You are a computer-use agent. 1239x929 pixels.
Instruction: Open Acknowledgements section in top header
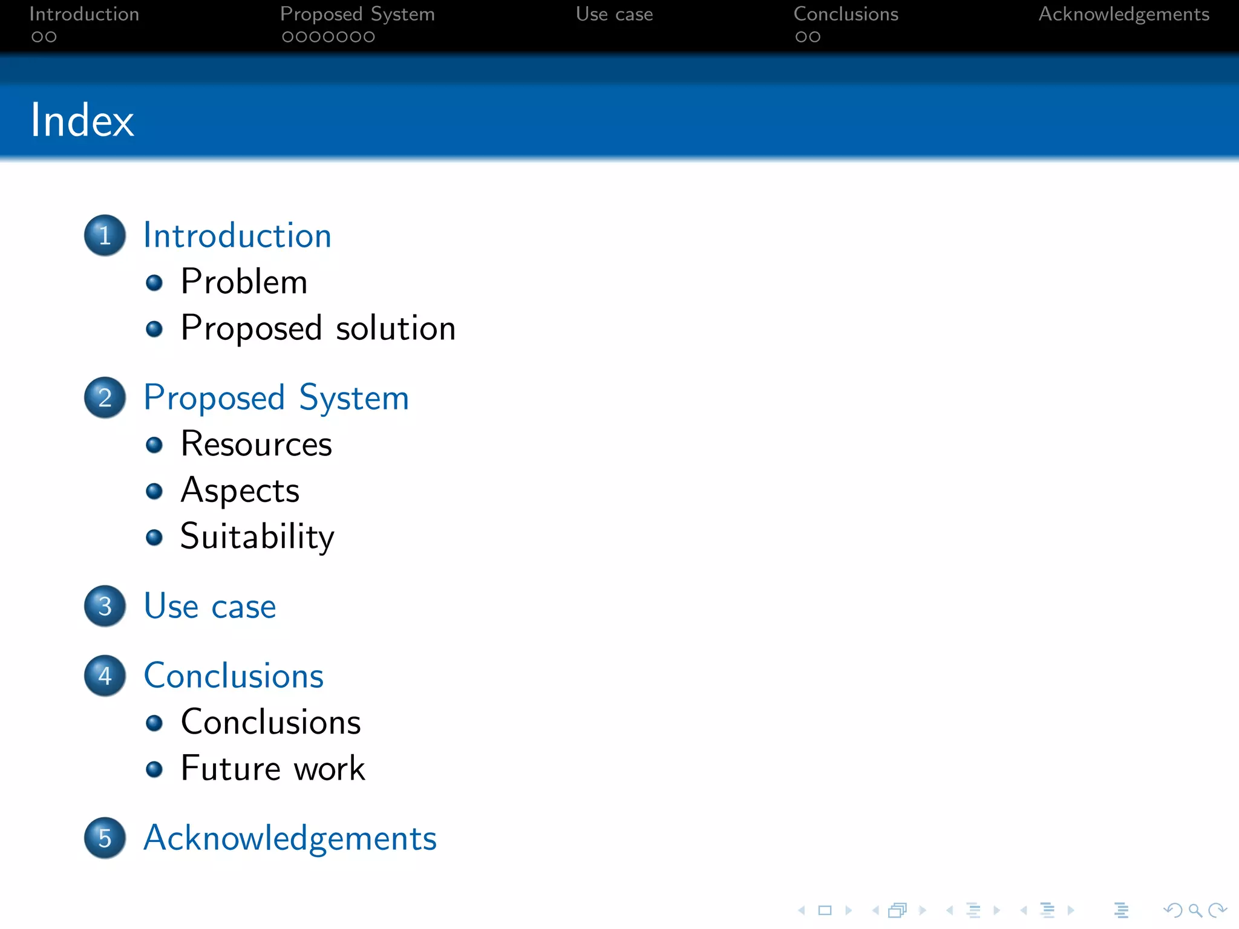click(x=1123, y=14)
